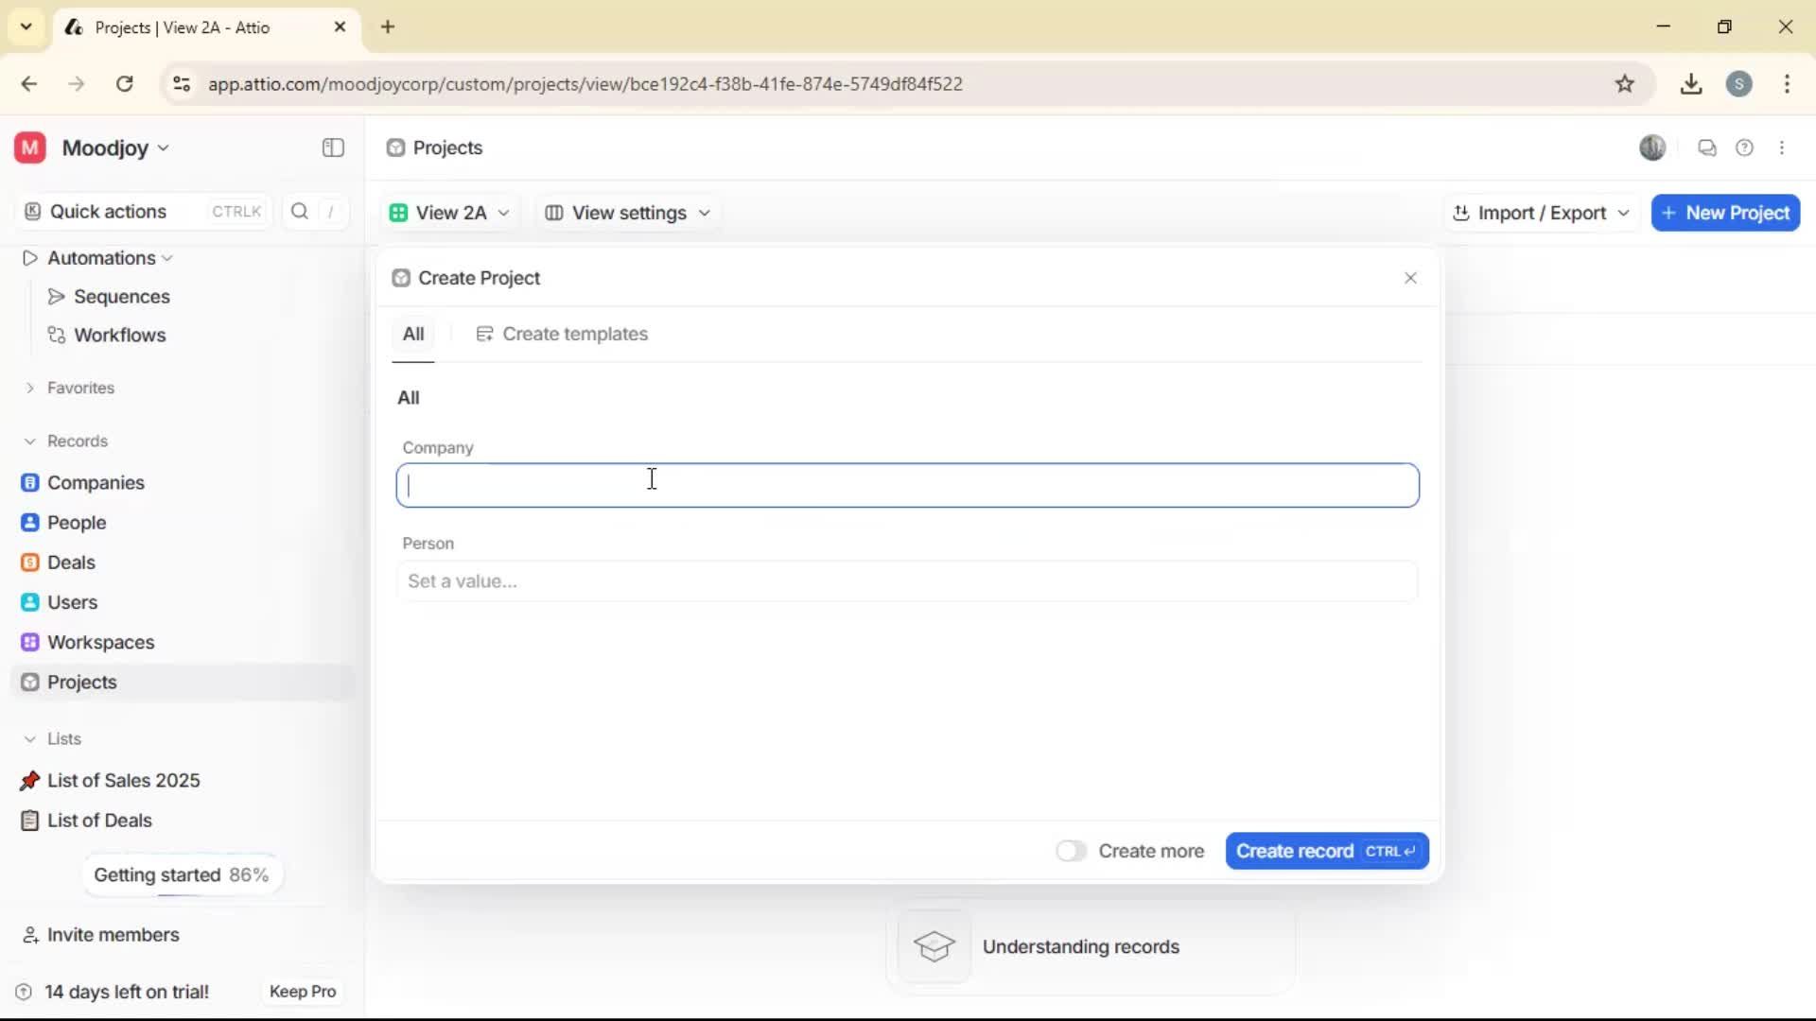Click the pinned List of Sales 2025 icon
This screenshot has width=1816, height=1021.
(x=29, y=781)
